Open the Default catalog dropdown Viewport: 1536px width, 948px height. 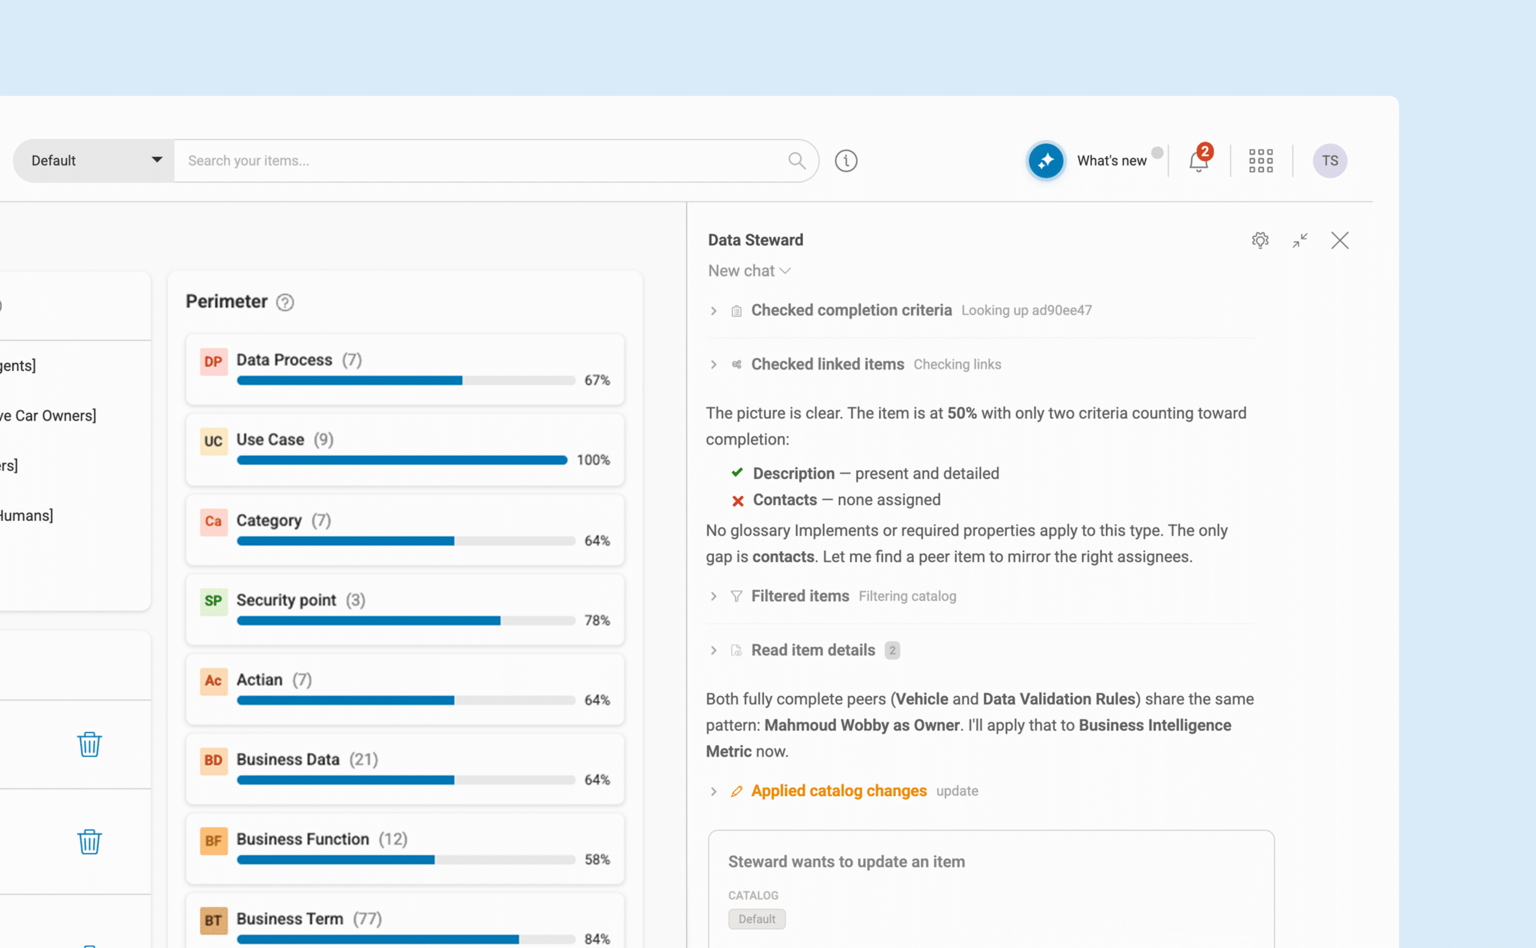[94, 161]
